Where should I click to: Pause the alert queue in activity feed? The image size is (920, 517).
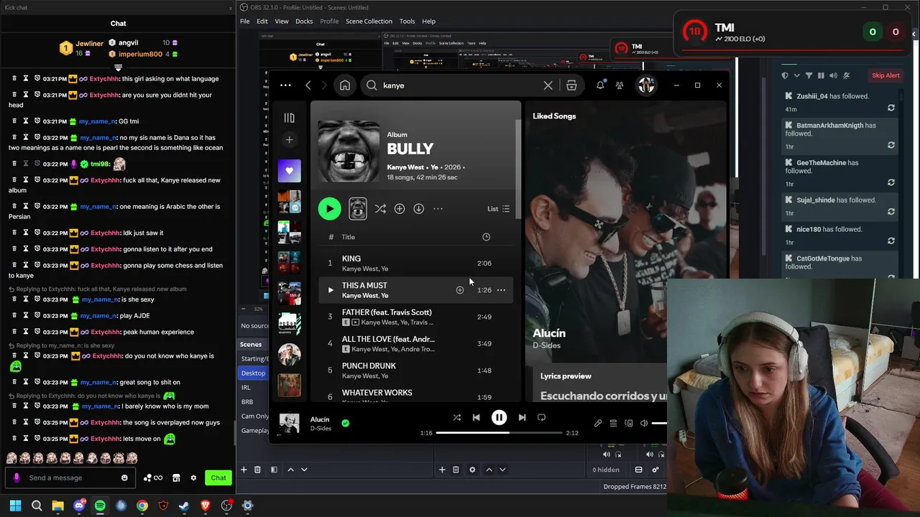(821, 75)
